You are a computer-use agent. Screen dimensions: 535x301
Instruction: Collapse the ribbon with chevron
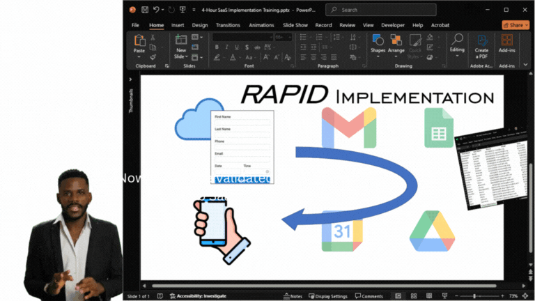[525, 65]
